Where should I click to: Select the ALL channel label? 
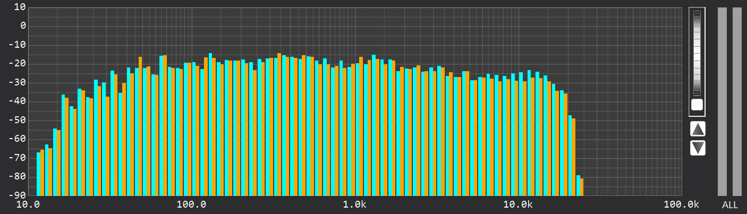click(x=729, y=205)
